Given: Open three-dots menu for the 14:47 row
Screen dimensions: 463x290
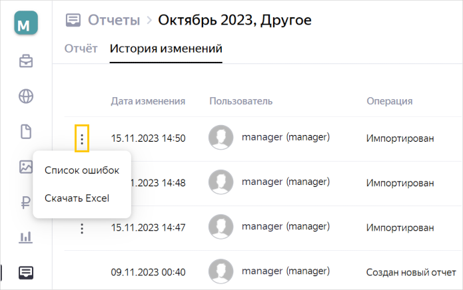Looking at the screenshot, I should click(82, 228).
